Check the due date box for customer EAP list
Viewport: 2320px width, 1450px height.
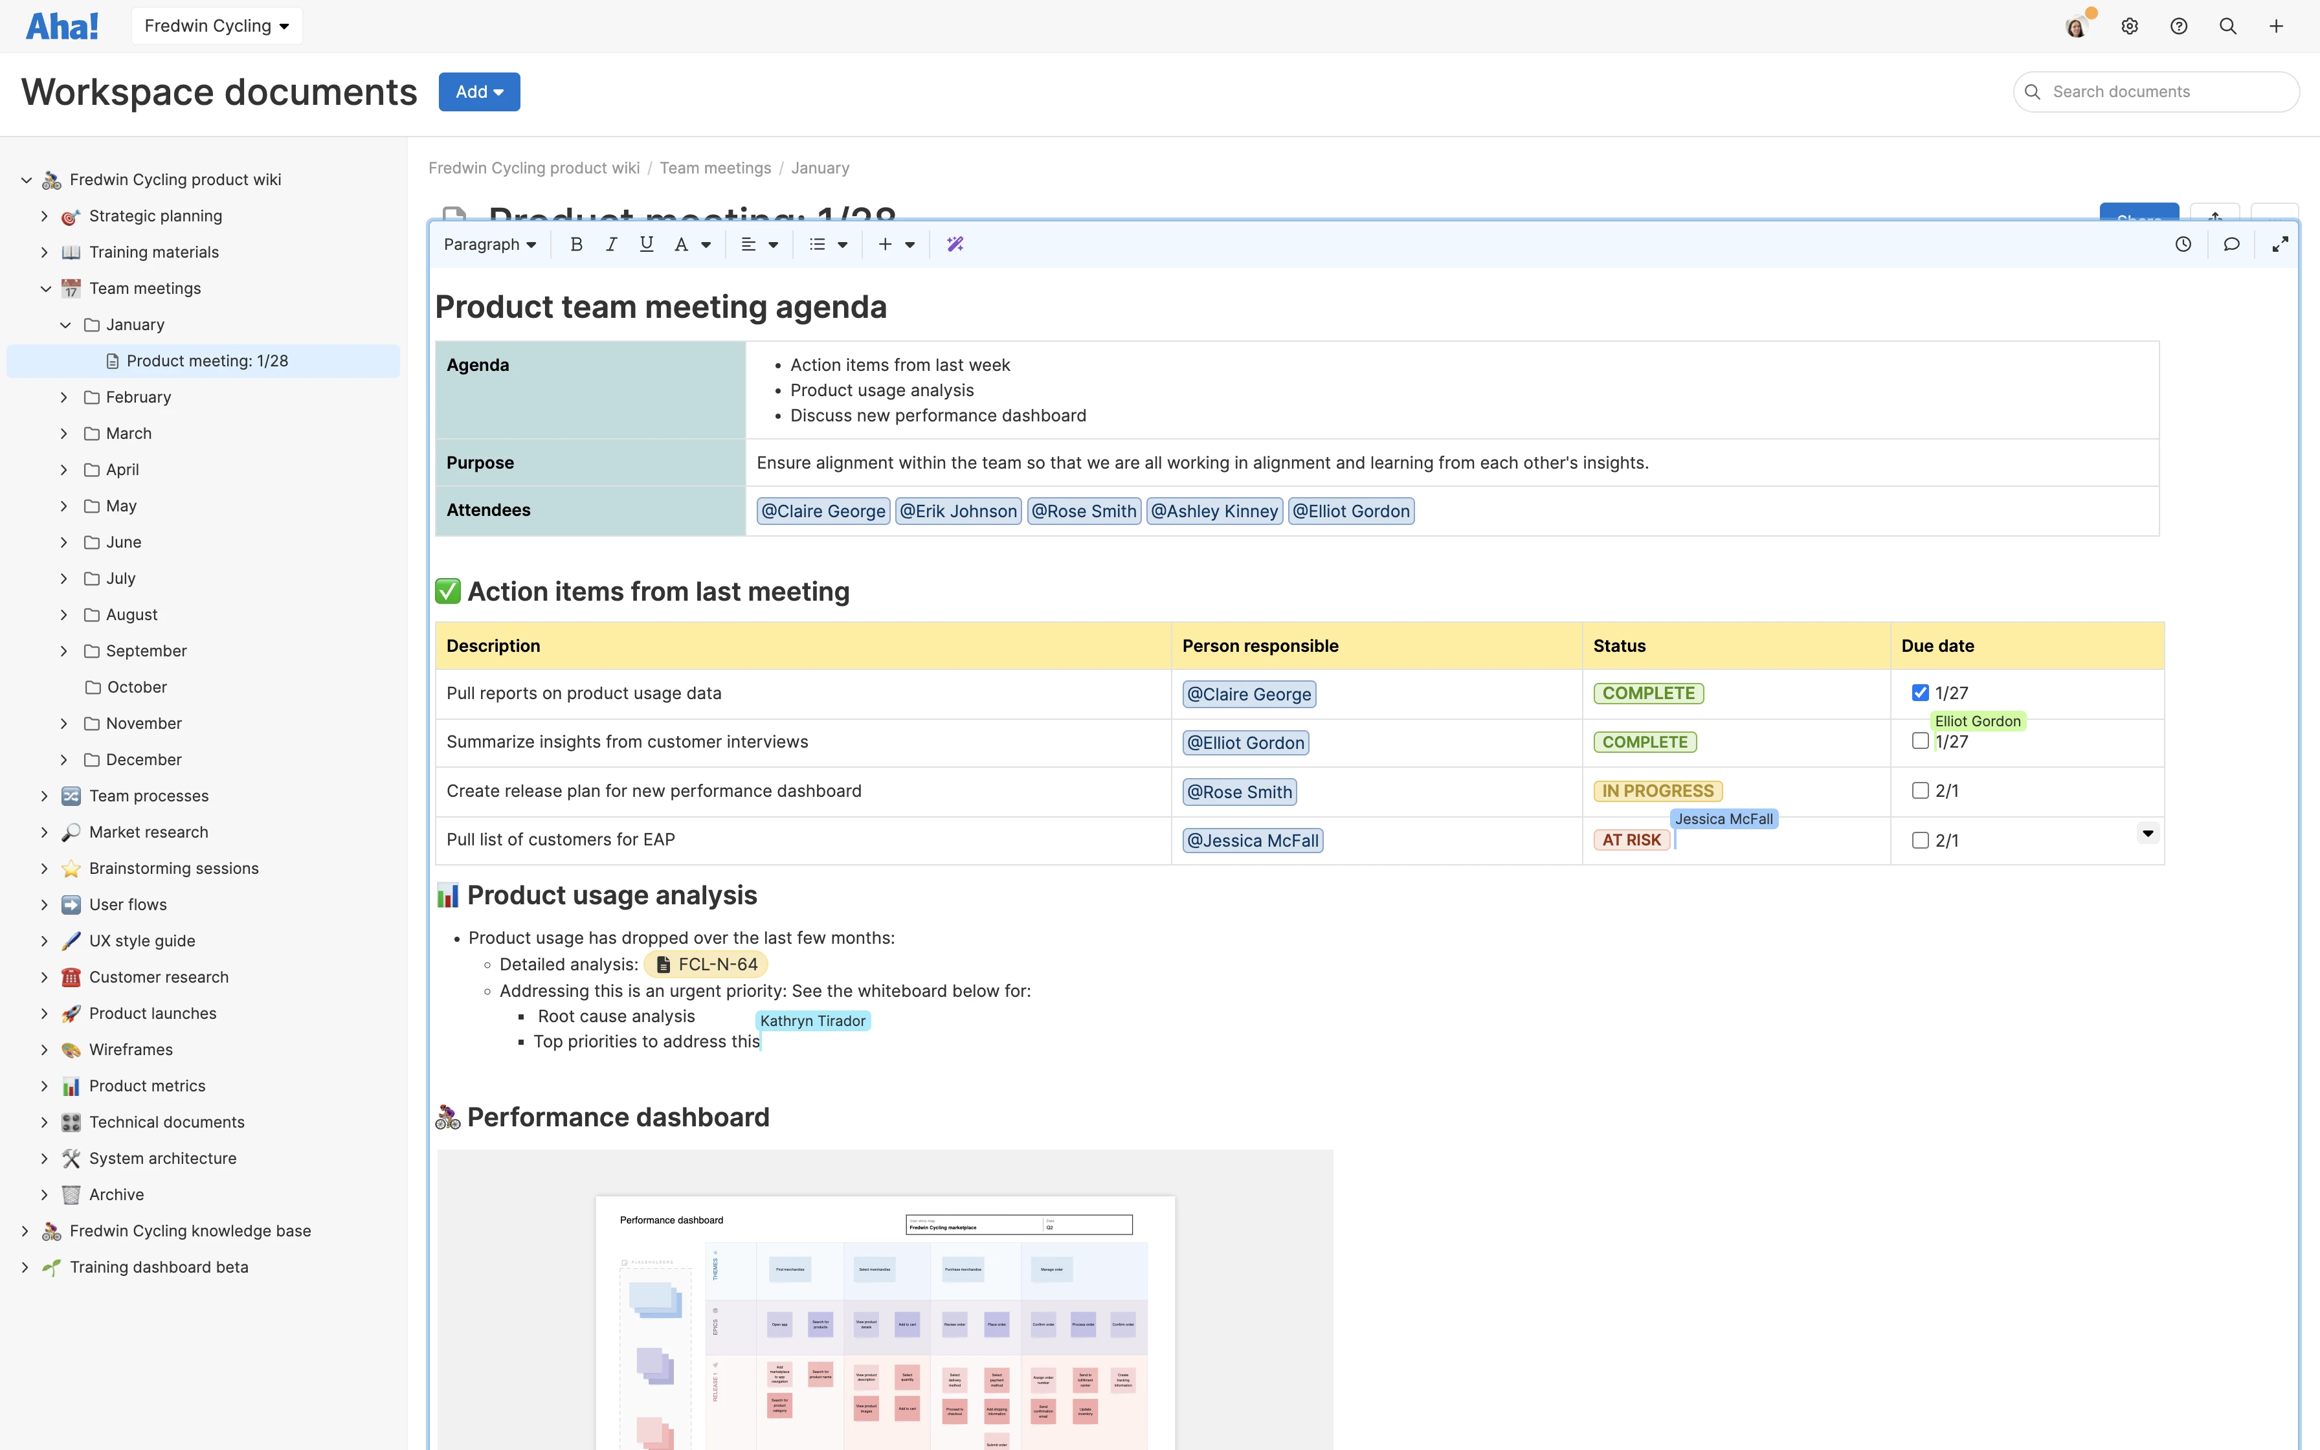[x=1920, y=839]
